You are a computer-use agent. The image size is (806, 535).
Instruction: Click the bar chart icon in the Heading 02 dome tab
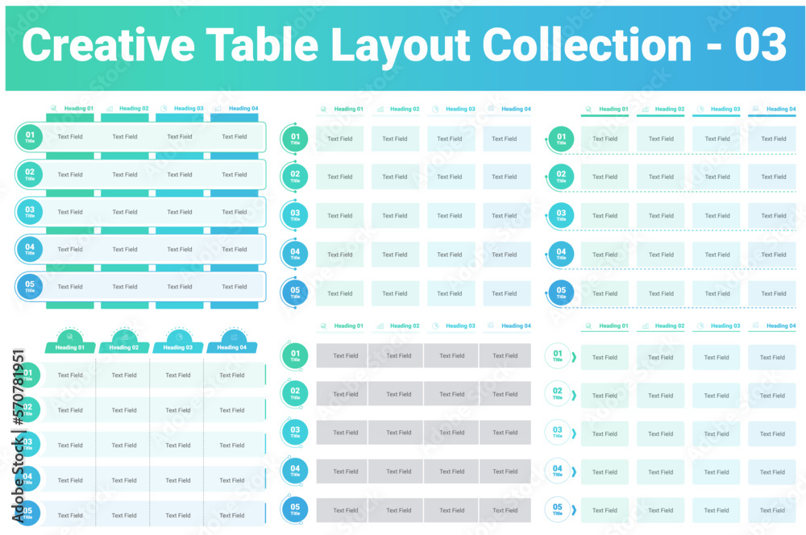pos(124,337)
